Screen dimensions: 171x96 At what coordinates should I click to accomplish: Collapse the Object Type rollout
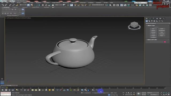pyautogui.click(x=151, y=26)
